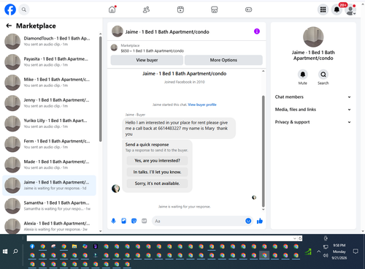
Task: Click the Mute bell icon
Action: click(x=303, y=75)
